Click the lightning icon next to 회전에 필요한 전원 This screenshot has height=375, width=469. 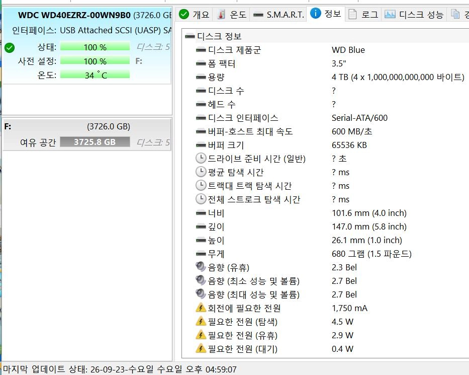(201, 308)
